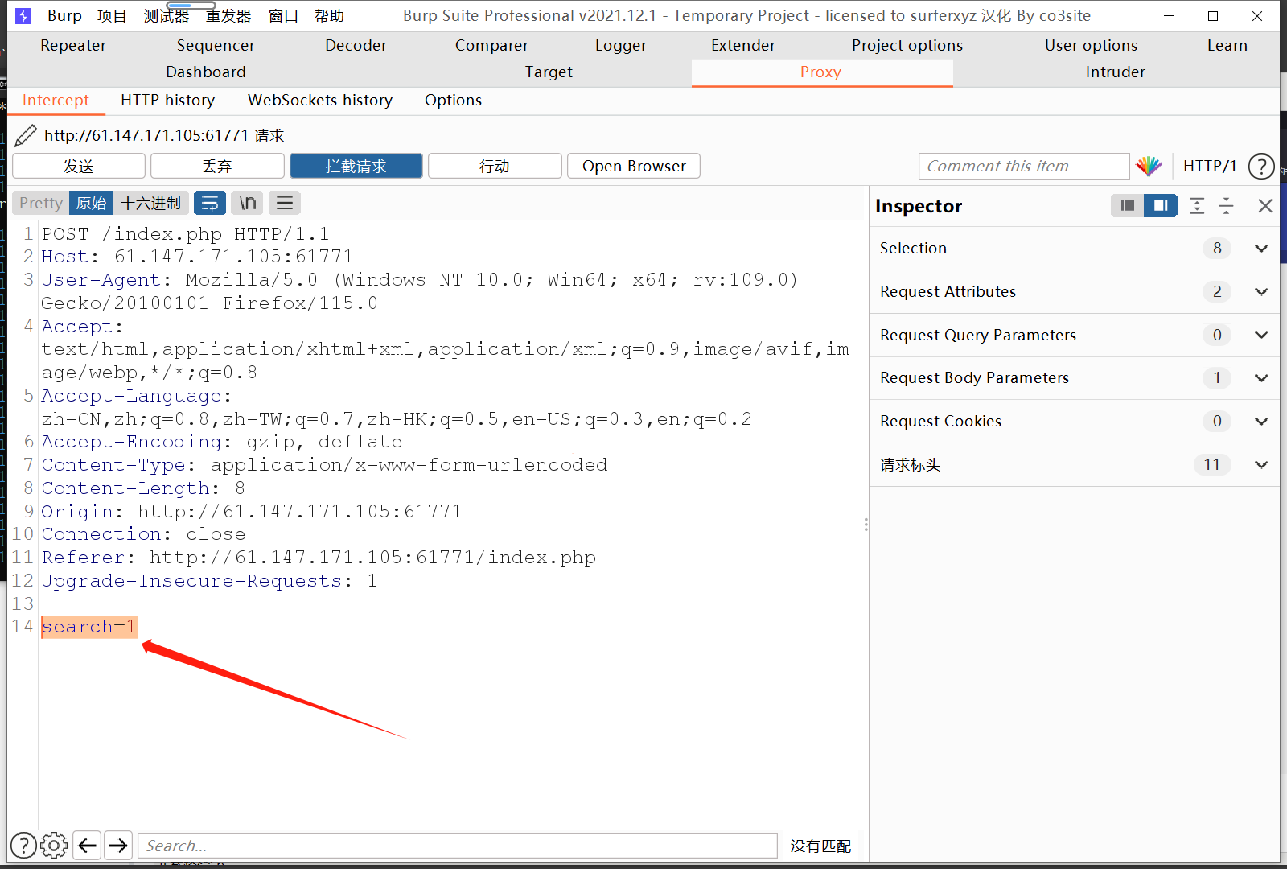Screen dimensions: 1287x869
Task: Switch editor view to 十六进制 hex
Action: pyautogui.click(x=151, y=203)
